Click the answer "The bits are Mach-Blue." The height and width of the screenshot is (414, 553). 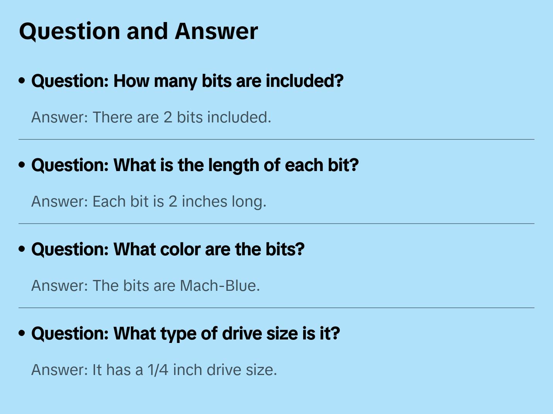[x=146, y=286]
